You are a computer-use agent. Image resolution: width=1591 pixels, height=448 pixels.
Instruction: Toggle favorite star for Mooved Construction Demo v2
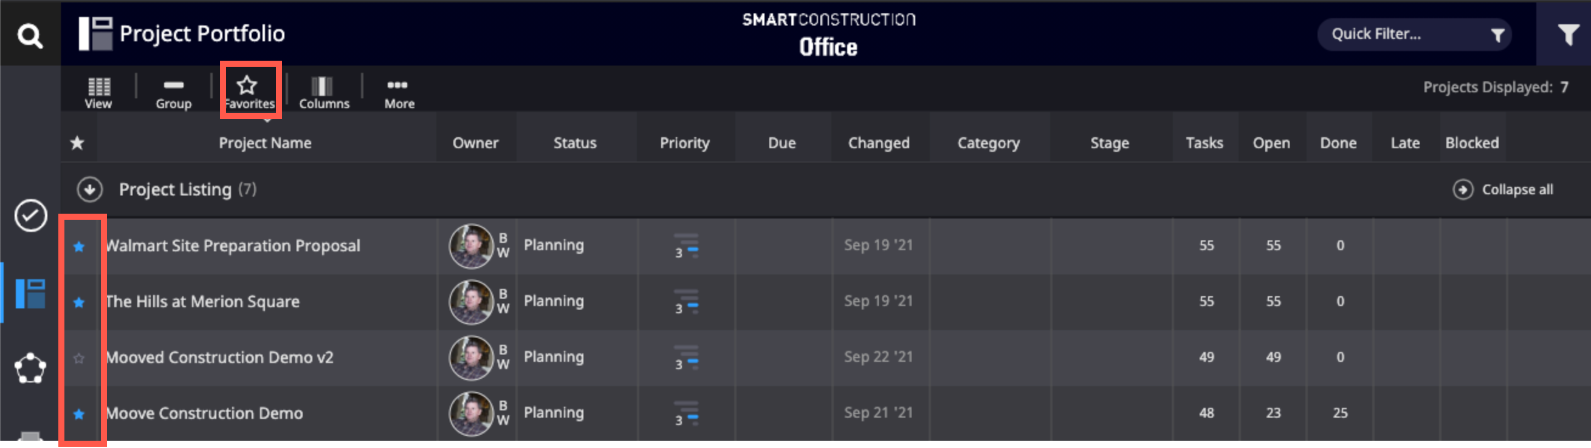point(78,358)
